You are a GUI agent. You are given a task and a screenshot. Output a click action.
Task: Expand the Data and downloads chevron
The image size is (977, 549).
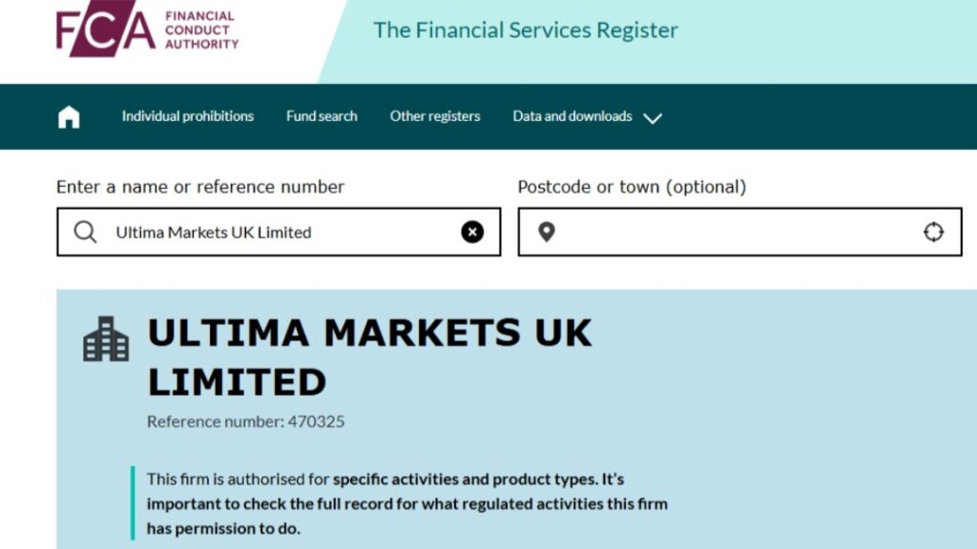pos(653,118)
